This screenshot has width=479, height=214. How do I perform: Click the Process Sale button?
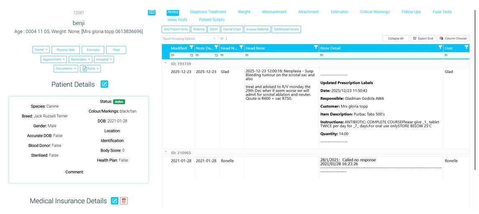[66, 50]
